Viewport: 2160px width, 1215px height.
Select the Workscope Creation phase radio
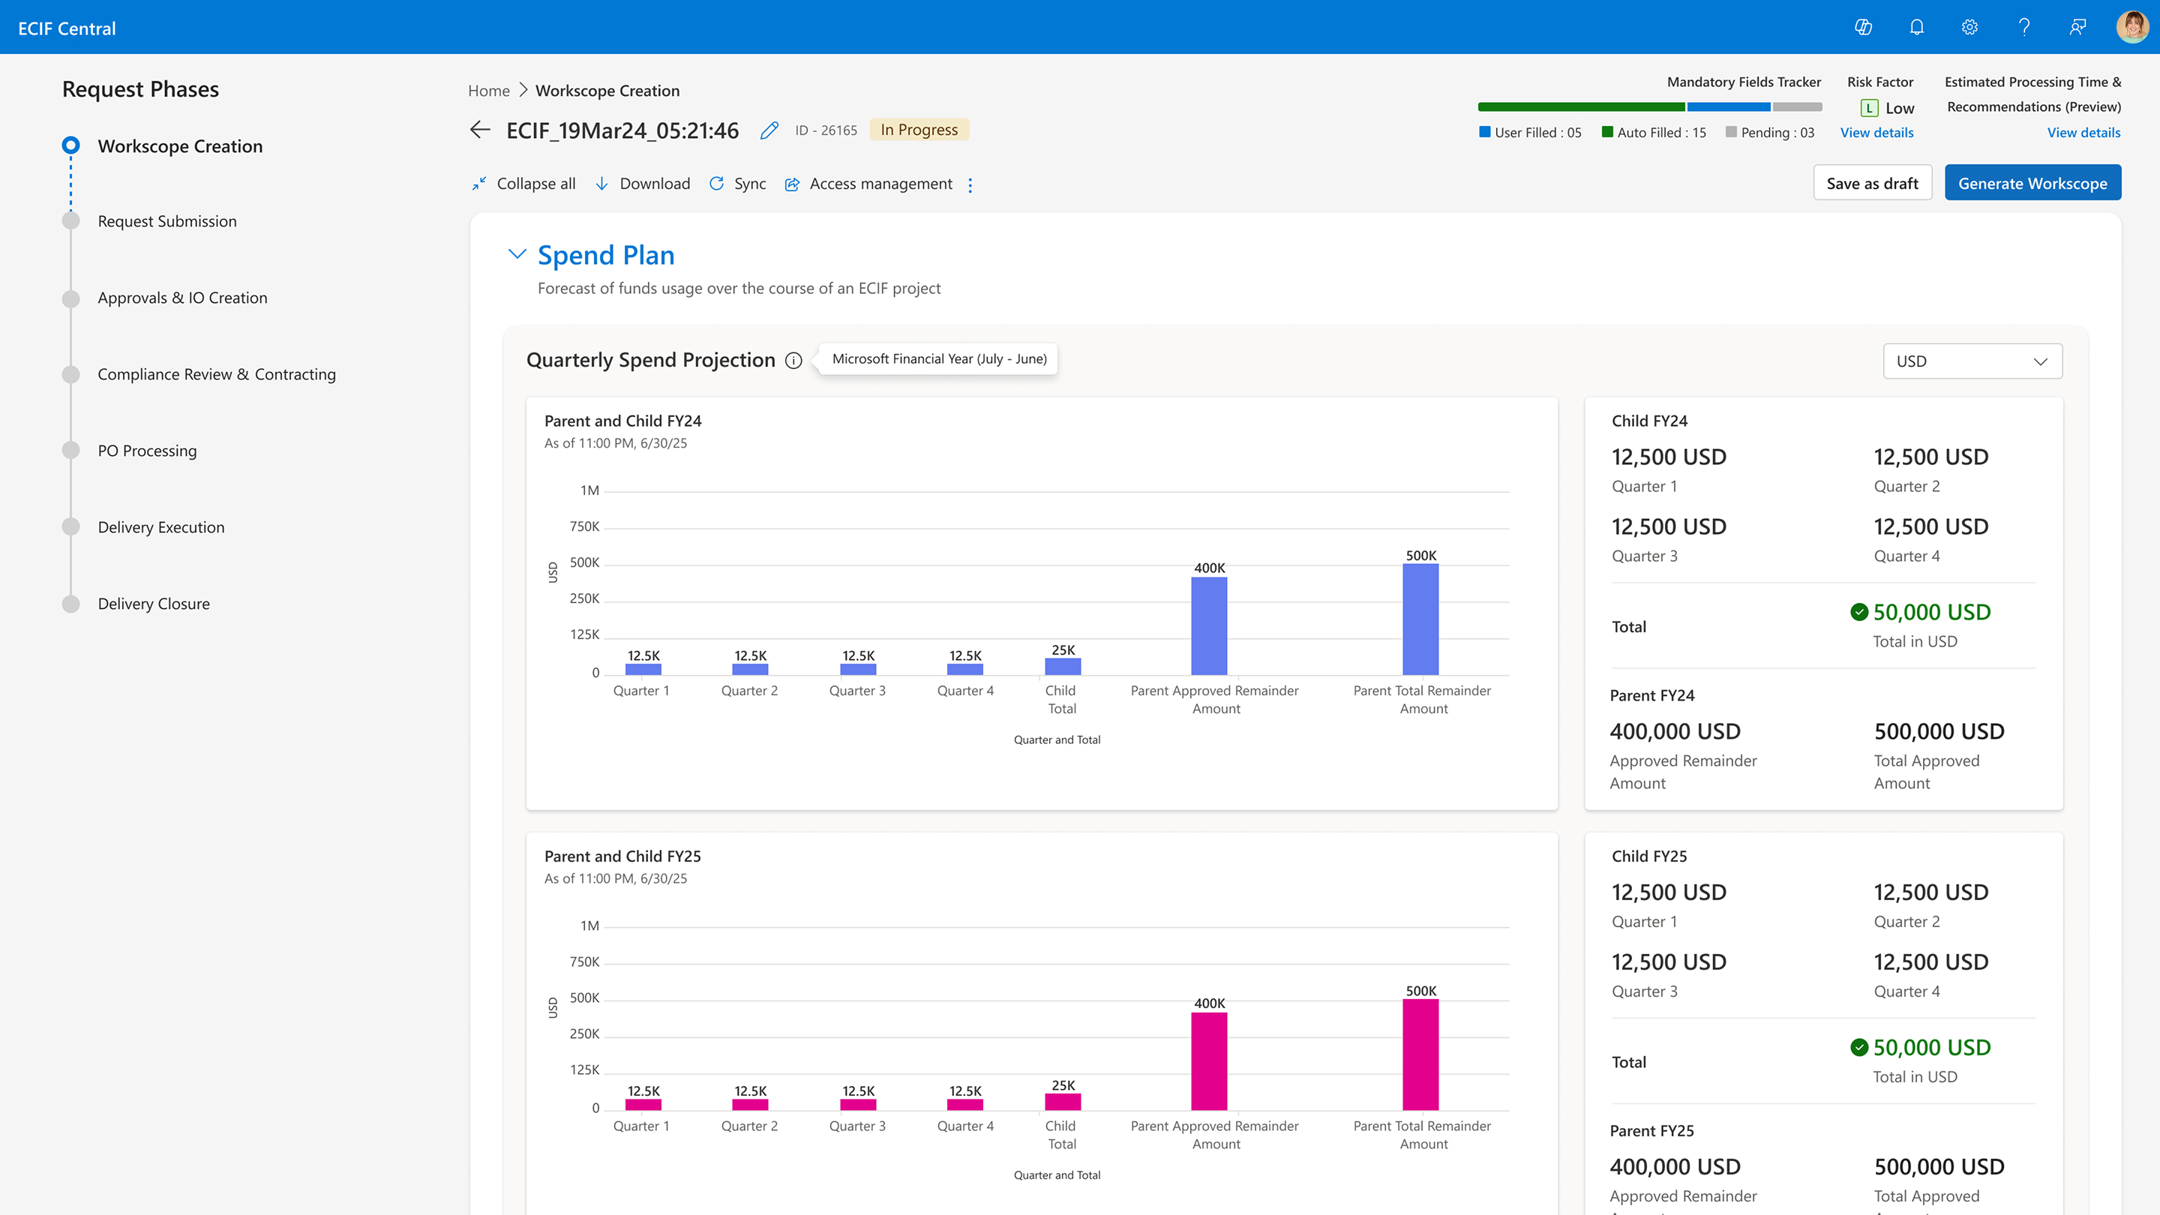tap(71, 146)
